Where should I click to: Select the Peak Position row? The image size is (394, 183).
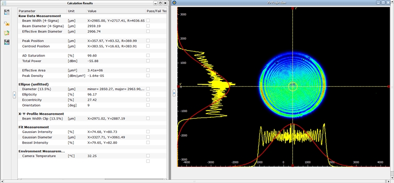(92, 41)
